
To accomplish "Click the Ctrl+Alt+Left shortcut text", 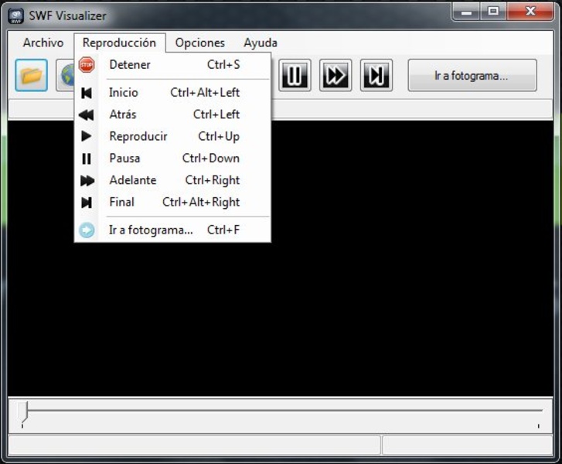I will (205, 93).
